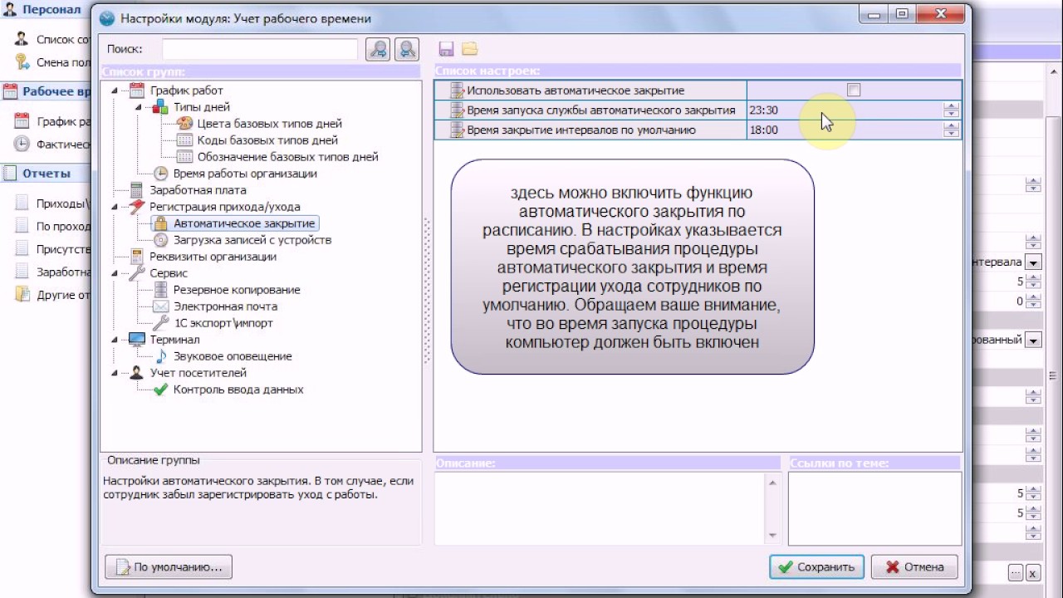Collapse the Регистрация прихода/ухода node
The width and height of the screenshot is (1063, 598).
[x=115, y=207]
